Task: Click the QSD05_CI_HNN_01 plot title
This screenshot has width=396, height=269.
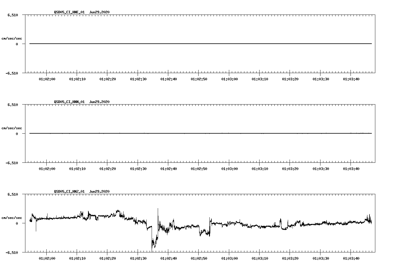Action: (x=69, y=102)
